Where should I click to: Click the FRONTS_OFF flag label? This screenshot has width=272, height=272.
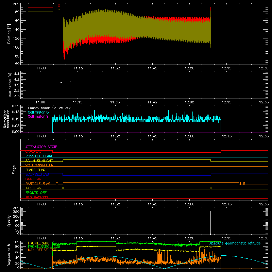point(36,193)
